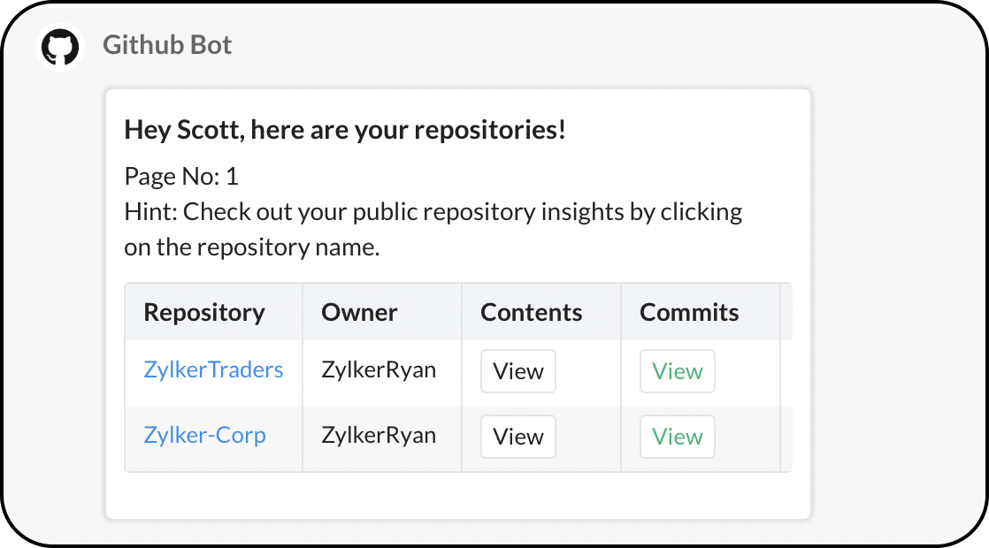This screenshot has height=548, width=989.
Task: Click the Owner column header
Action: click(359, 313)
